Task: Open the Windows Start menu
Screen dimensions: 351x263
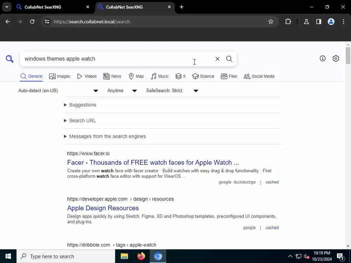Action: pos(8,256)
